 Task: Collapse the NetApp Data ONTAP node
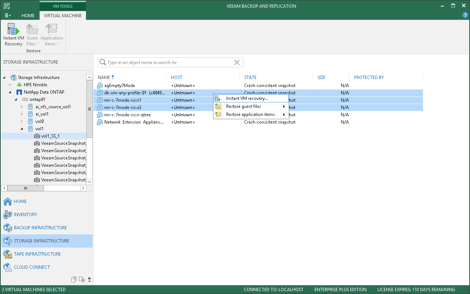coord(11,92)
